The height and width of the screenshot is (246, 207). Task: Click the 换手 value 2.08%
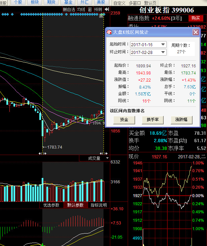161,141
